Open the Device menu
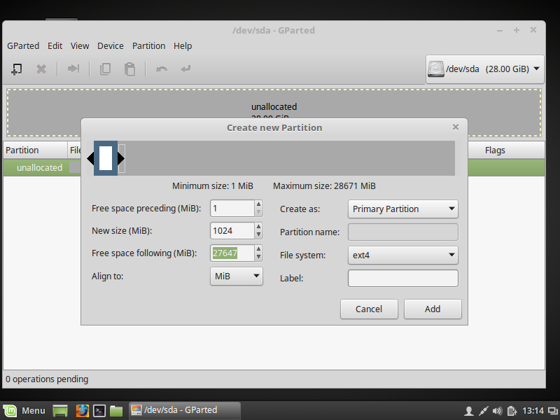Viewport: 560px width, 420px height. click(x=111, y=45)
